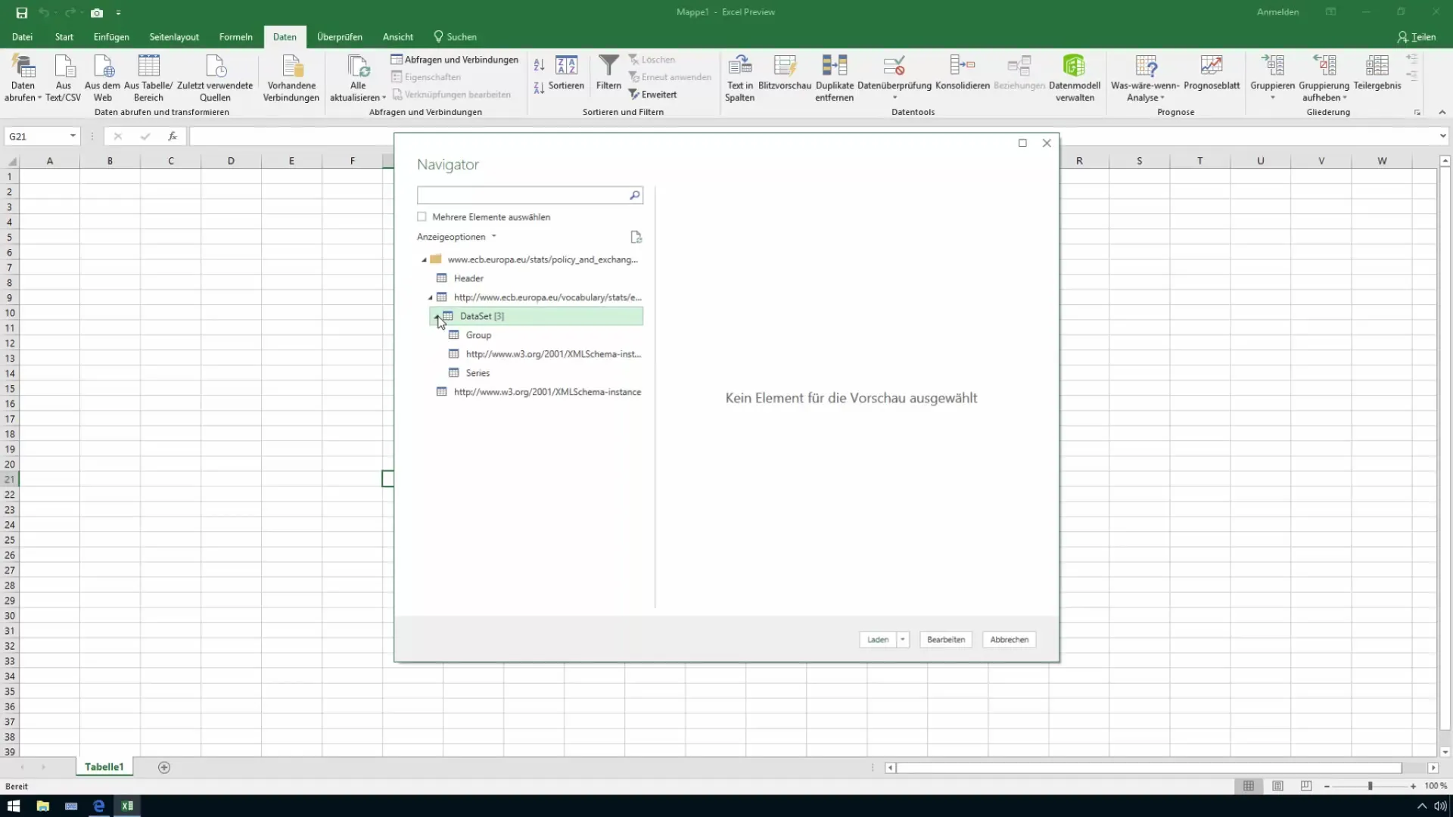Open Vorhandene Verbindungen
This screenshot has width=1453, height=817.
click(291, 78)
